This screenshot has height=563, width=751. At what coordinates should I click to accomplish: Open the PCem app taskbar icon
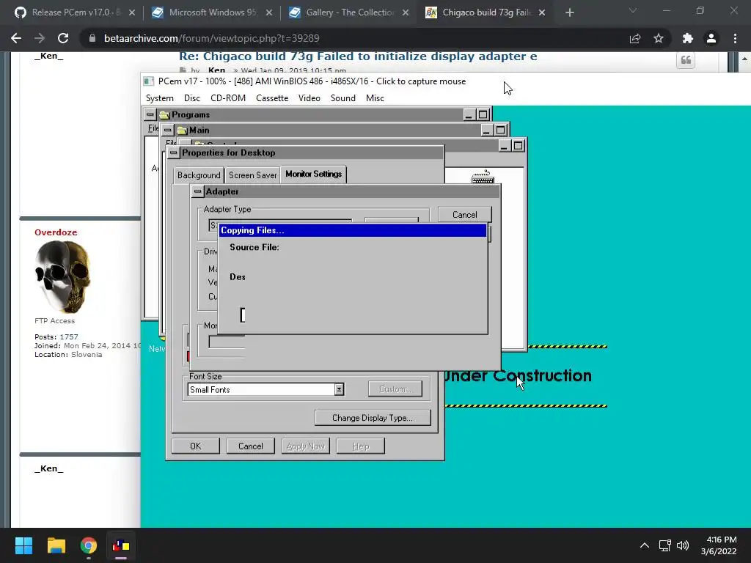[x=121, y=545]
